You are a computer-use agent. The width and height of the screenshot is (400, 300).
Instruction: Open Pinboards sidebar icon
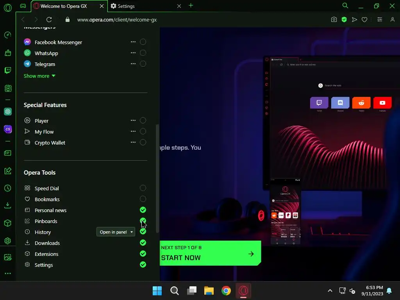[x=8, y=171]
